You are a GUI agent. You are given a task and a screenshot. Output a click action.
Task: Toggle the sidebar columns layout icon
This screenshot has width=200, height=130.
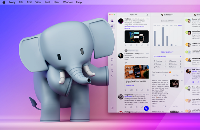112,108
